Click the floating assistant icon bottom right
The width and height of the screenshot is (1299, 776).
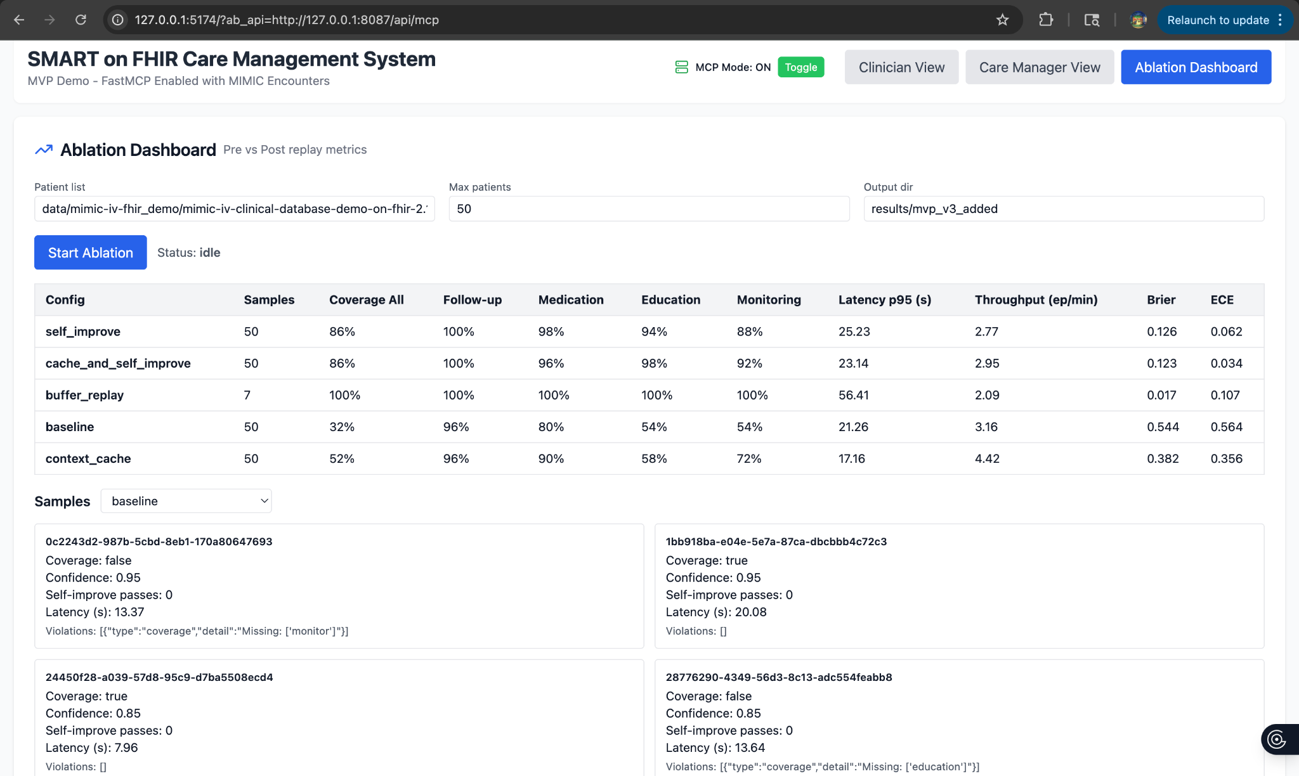click(x=1276, y=739)
